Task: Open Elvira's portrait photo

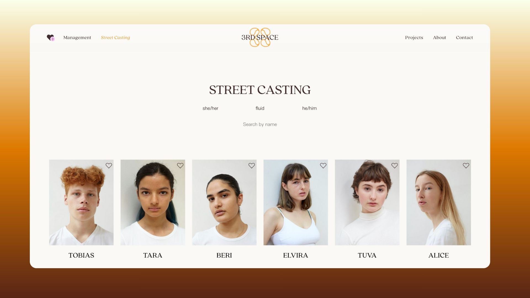Action: (296, 202)
